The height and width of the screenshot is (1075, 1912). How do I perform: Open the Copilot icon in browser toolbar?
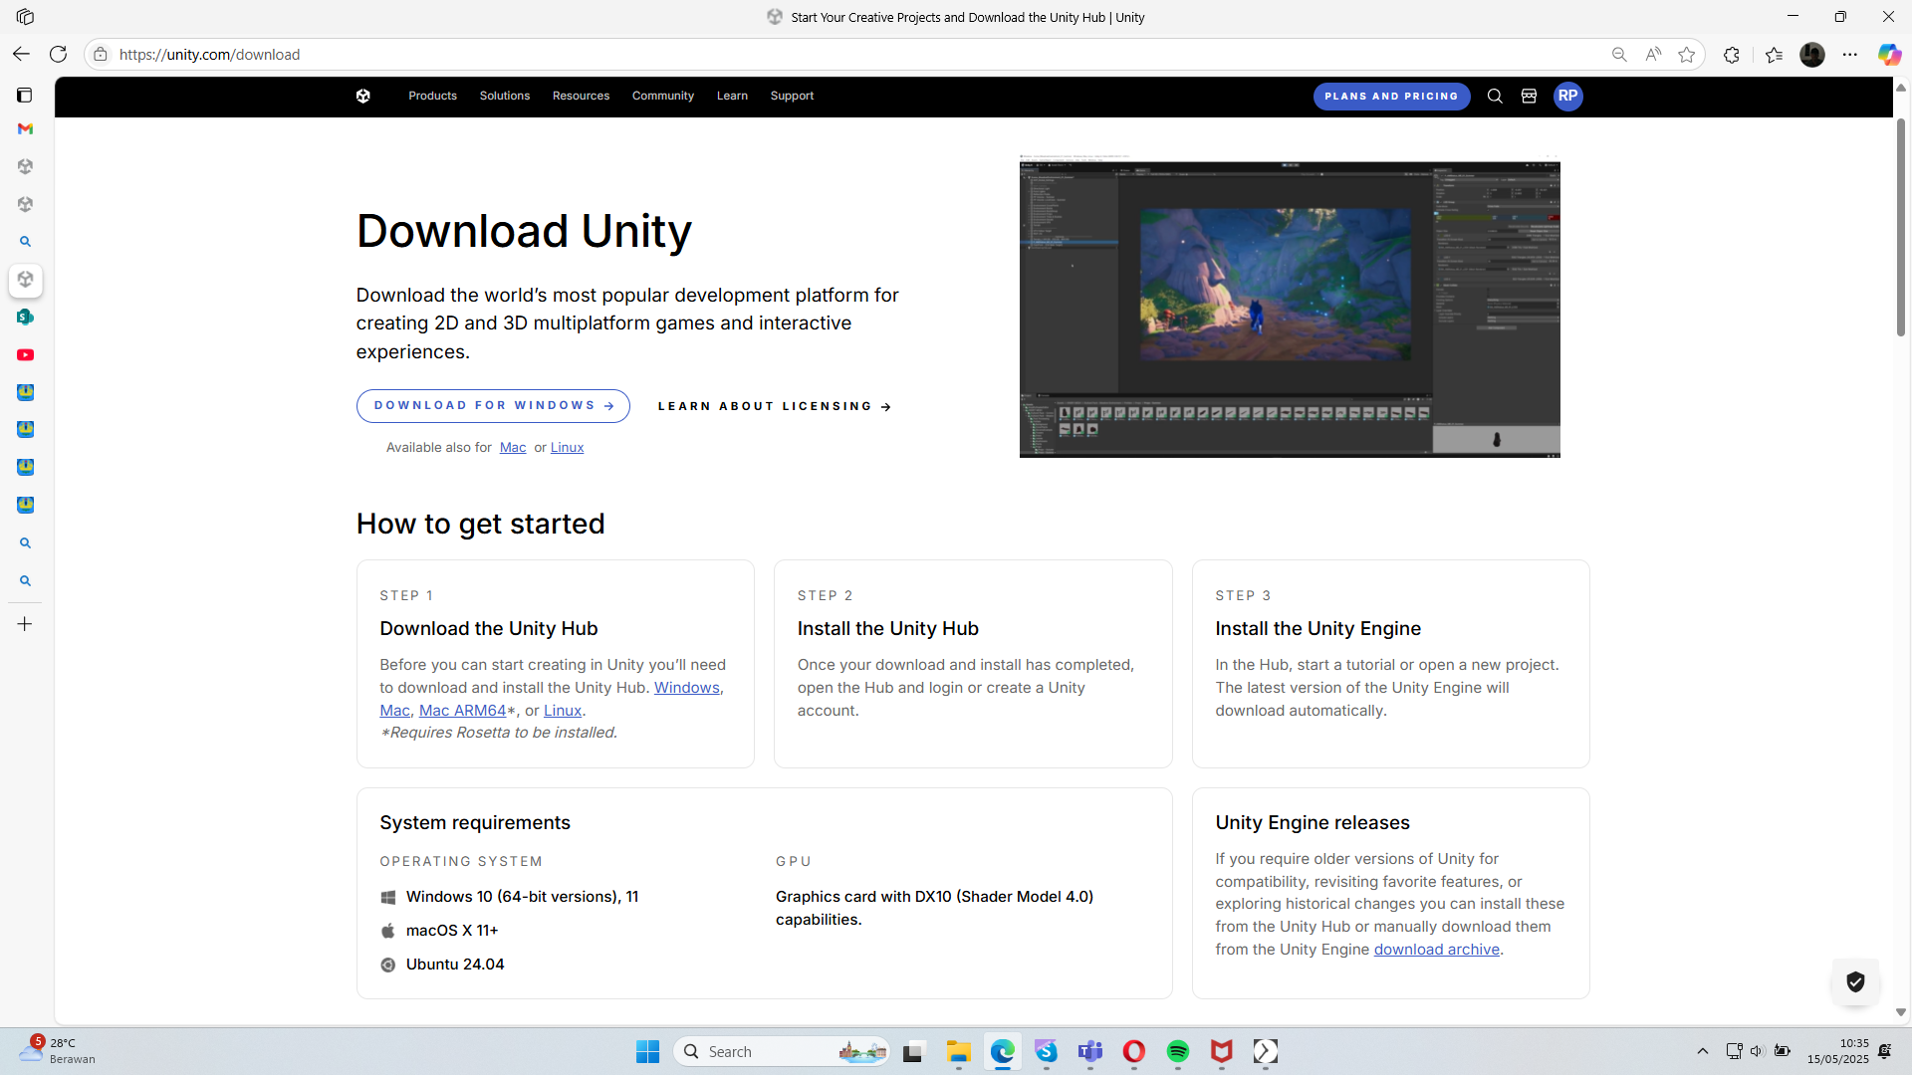1888,55
